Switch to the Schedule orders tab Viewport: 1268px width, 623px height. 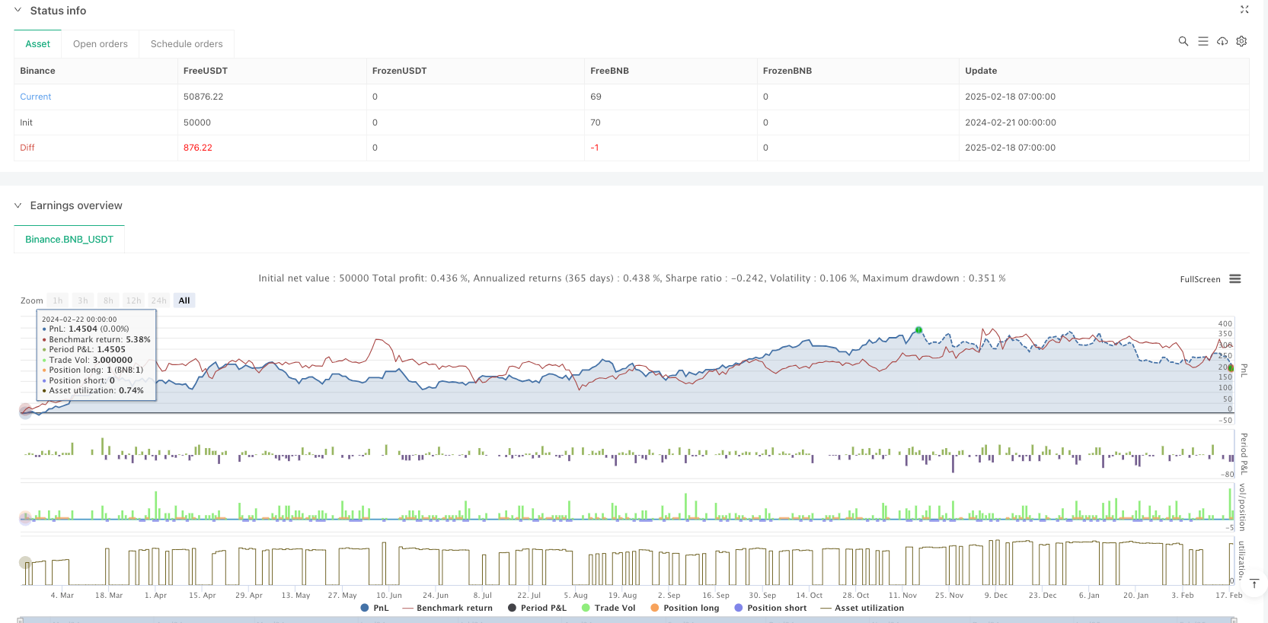187,44
